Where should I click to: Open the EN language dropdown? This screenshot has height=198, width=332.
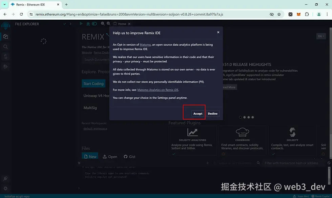[x=321, y=36]
